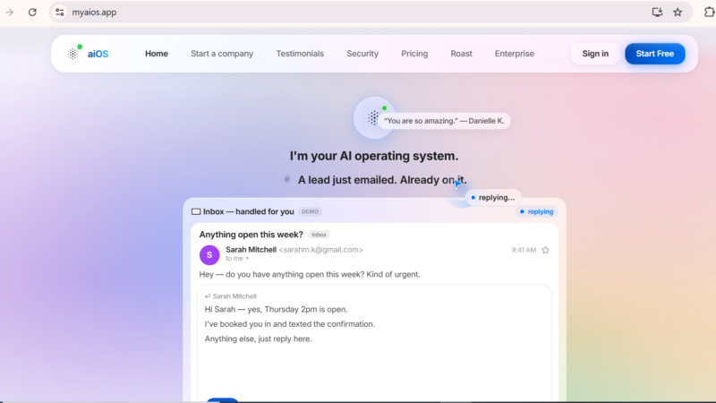Click the sarahm.k@gmail.com address
This screenshot has height=403, width=716.
pos(321,250)
